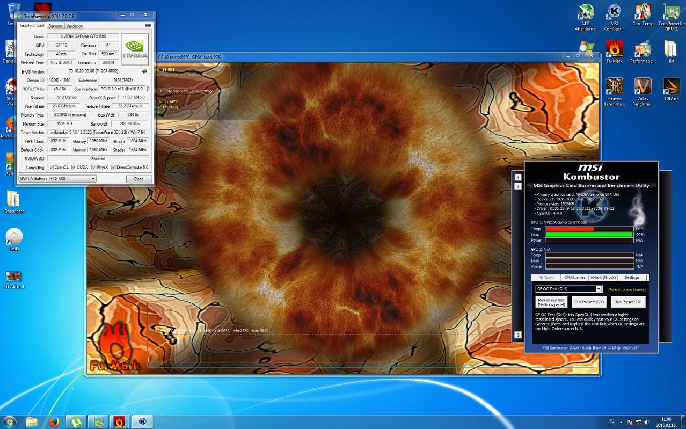This screenshot has width=686, height=429.
Task: Select the 3D Tests tab in Kombustor
Action: 546,278
